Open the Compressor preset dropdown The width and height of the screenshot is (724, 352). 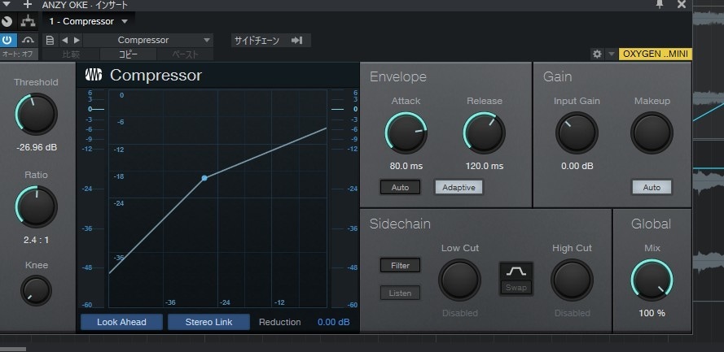147,40
